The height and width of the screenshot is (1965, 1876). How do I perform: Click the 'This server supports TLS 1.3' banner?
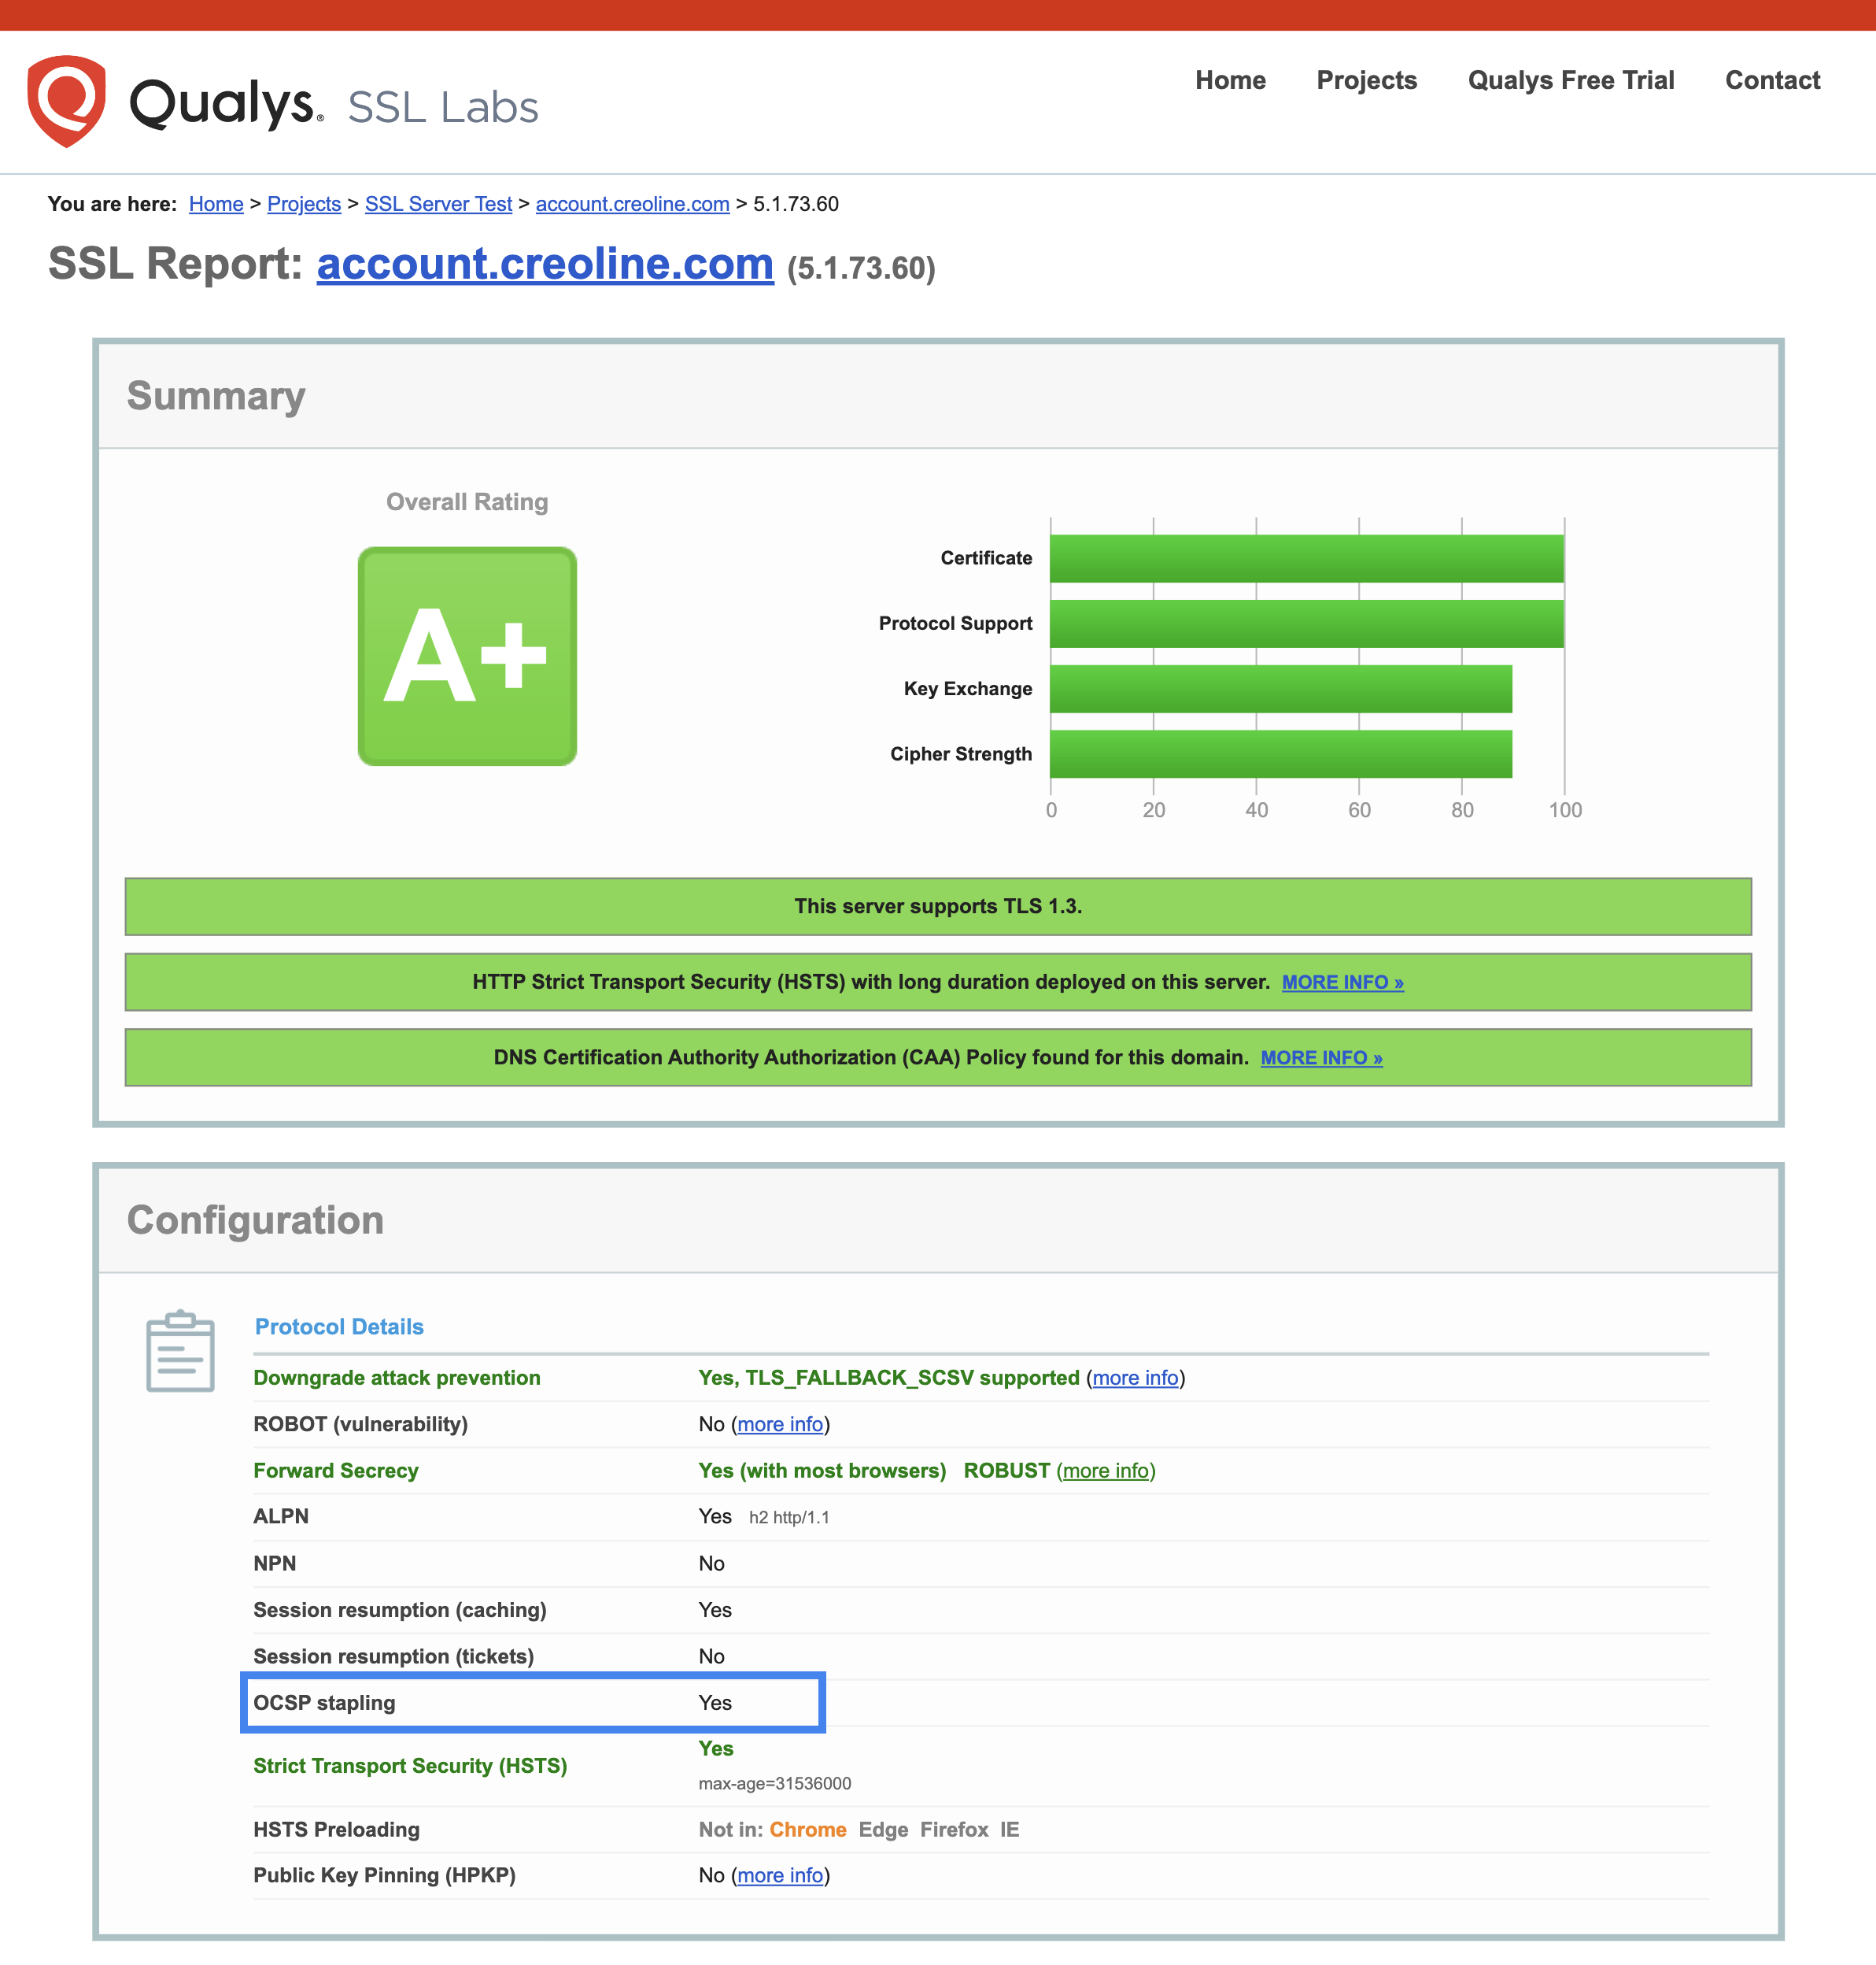[937, 906]
